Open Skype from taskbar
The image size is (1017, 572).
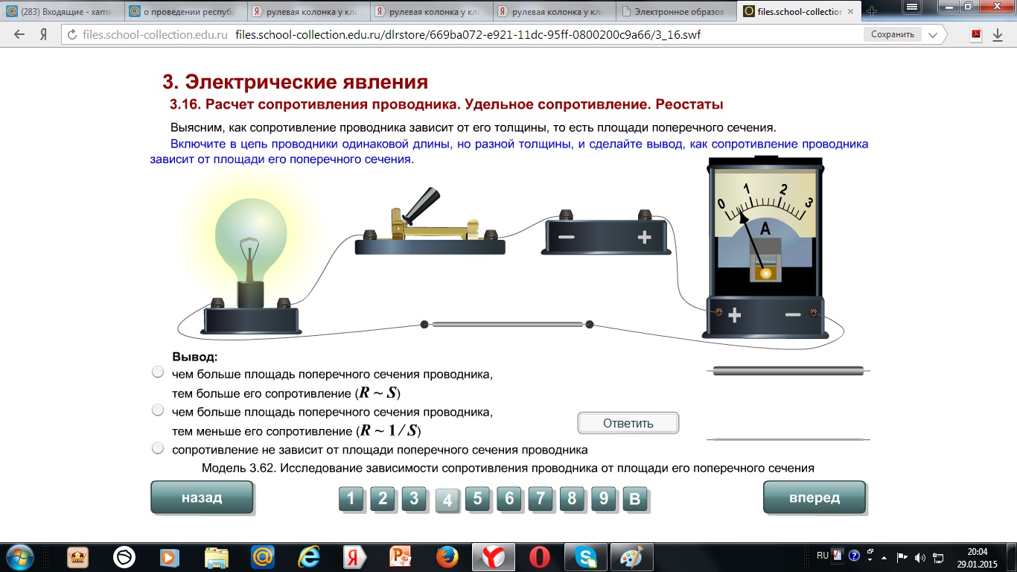pos(586,557)
